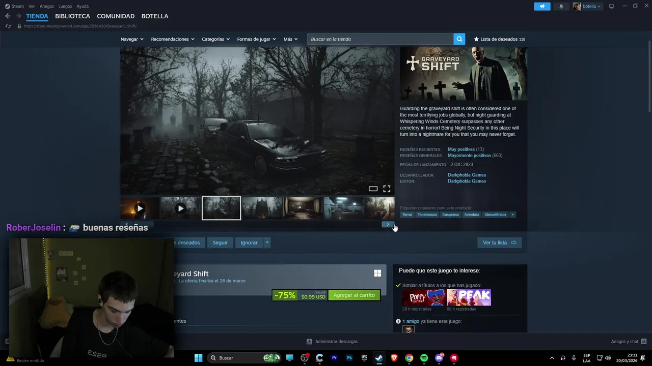Click the store search magnifier button

pyautogui.click(x=459, y=39)
